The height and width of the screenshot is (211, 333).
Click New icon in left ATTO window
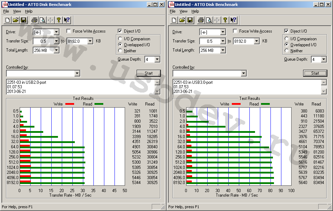(x=8, y=20)
